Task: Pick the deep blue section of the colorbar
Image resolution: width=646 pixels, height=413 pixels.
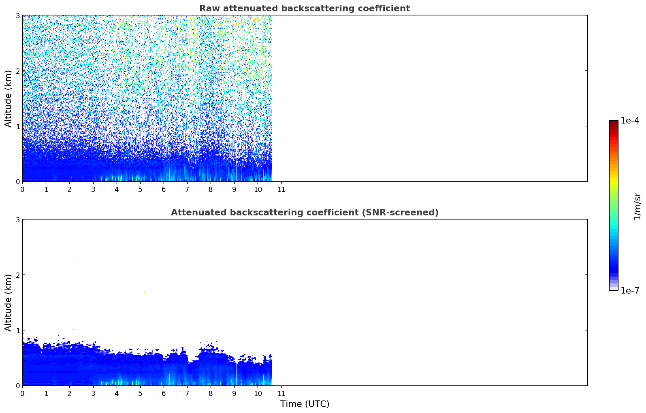Action: (x=613, y=265)
